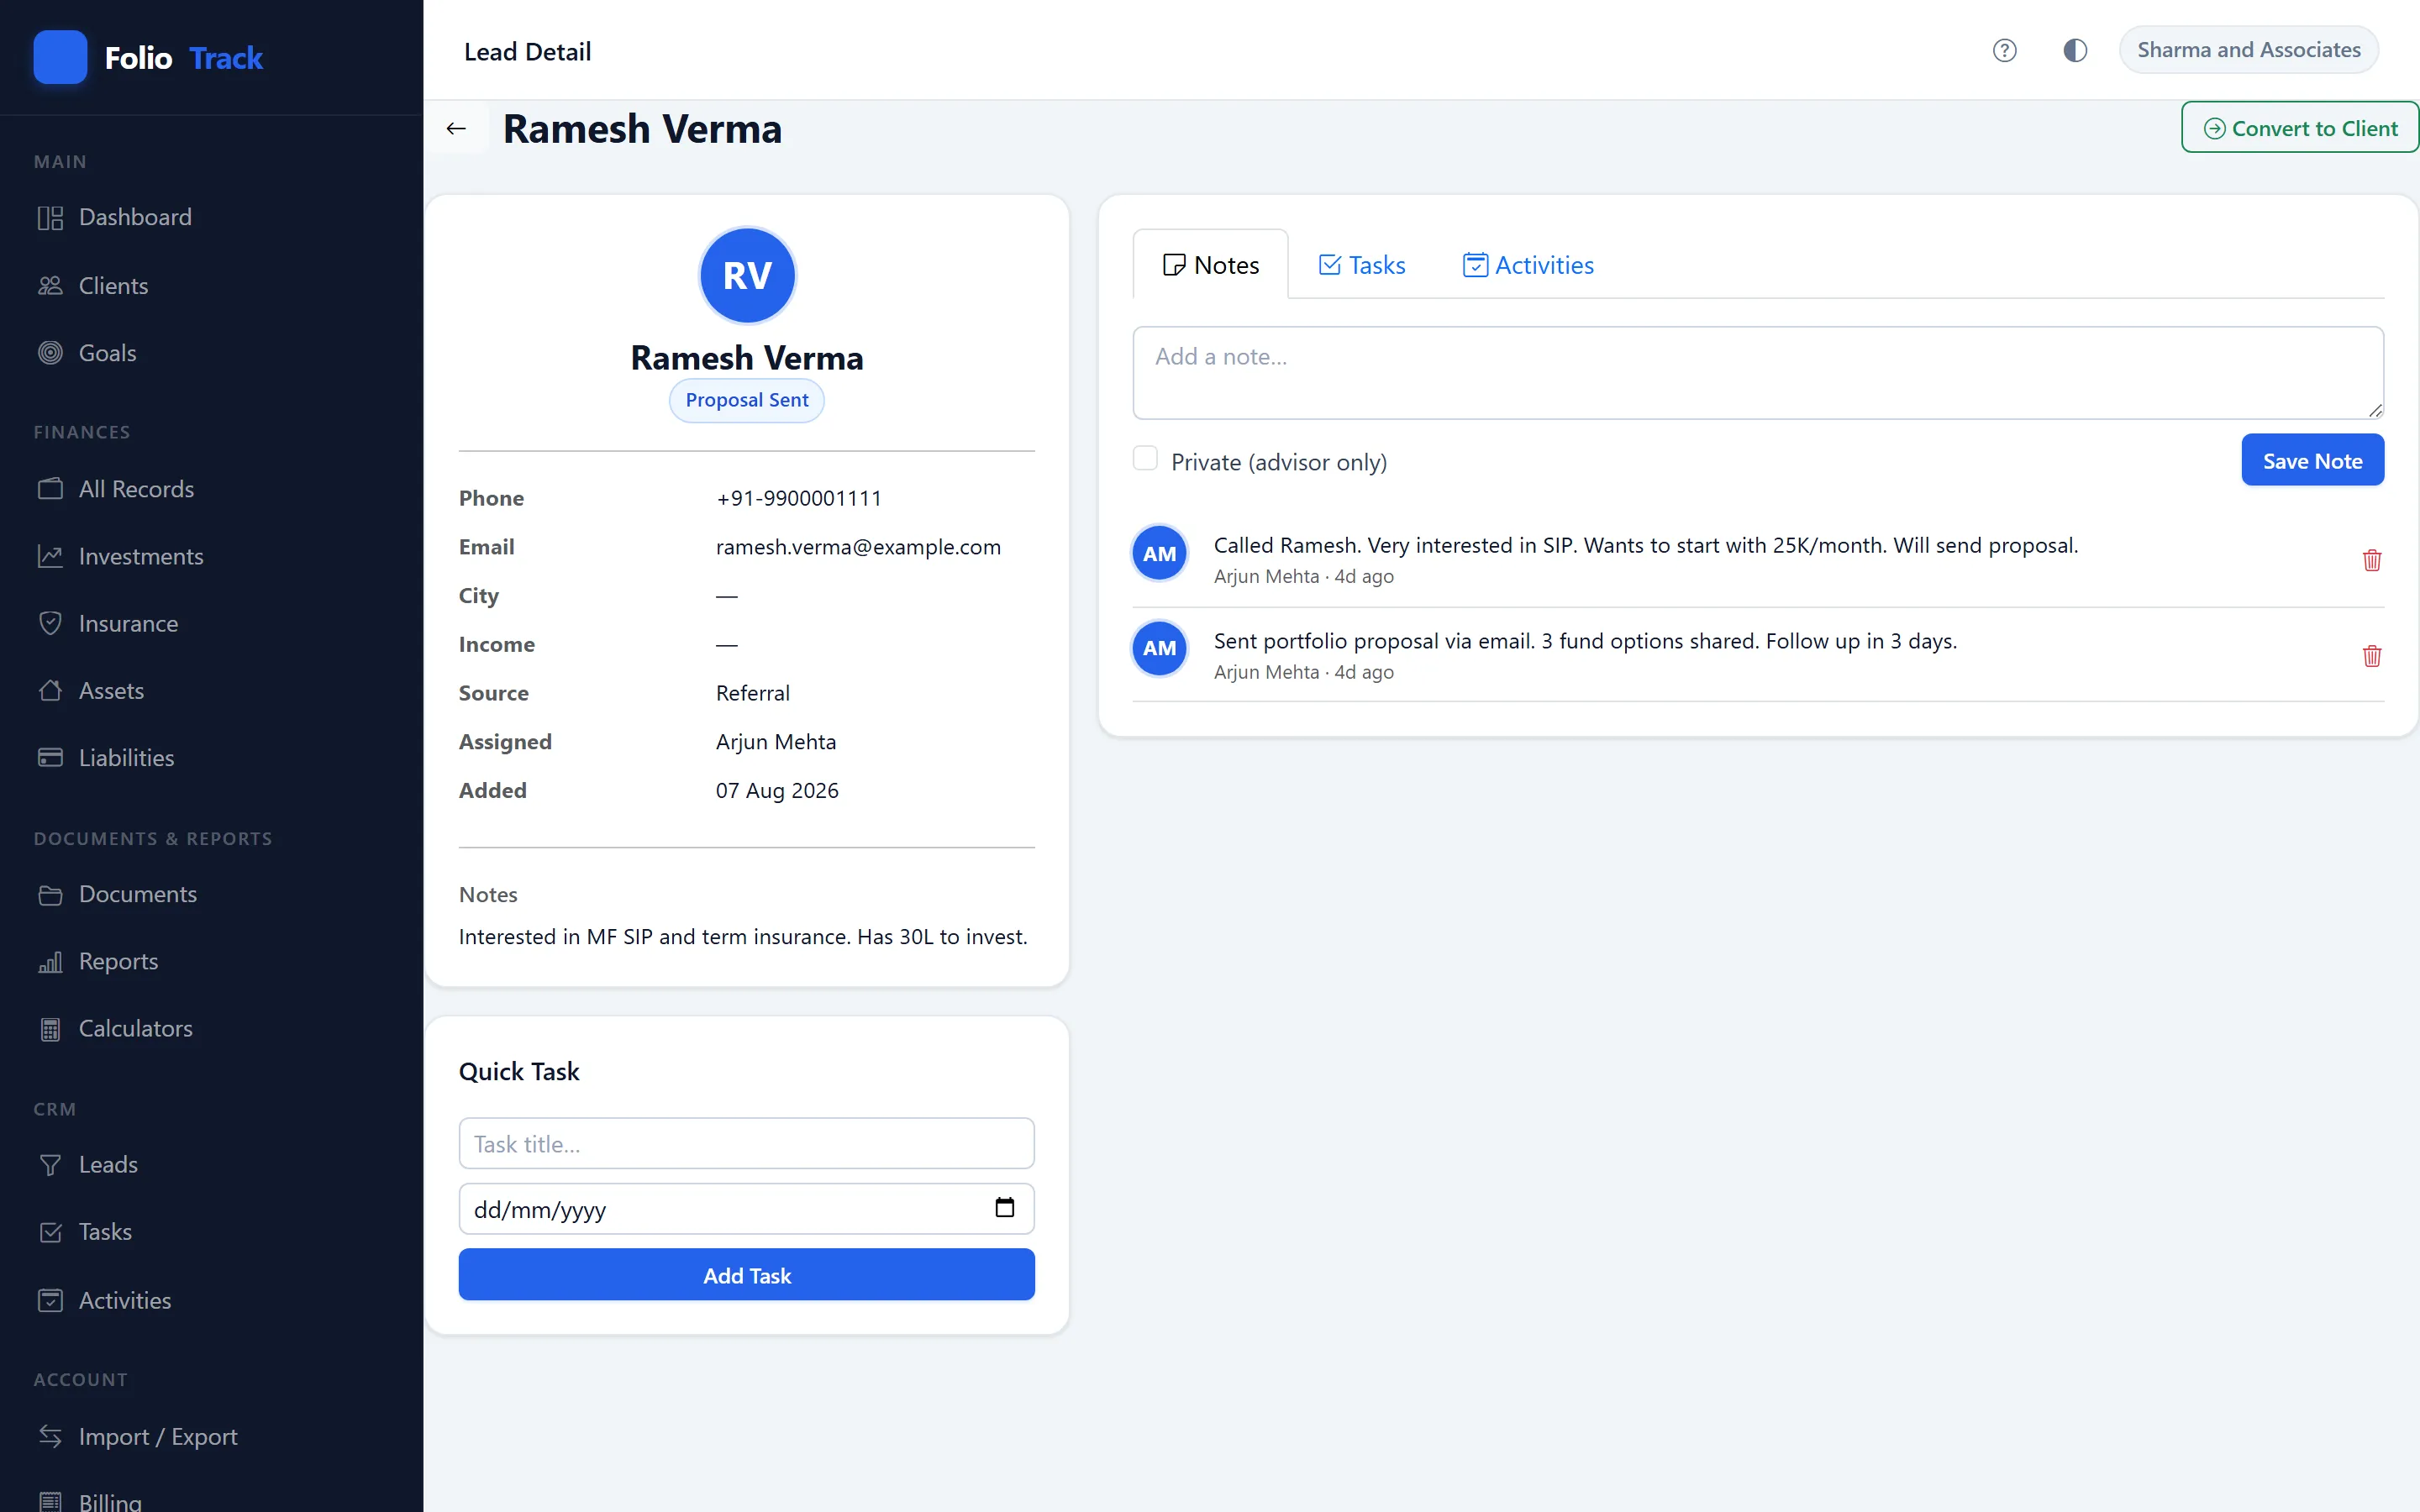Click the Save Note button

pyautogui.click(x=2312, y=460)
